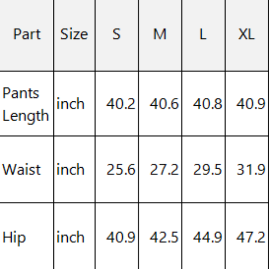Select the 27.2 waist cell
The height and width of the screenshot is (269, 269).
tap(164, 170)
